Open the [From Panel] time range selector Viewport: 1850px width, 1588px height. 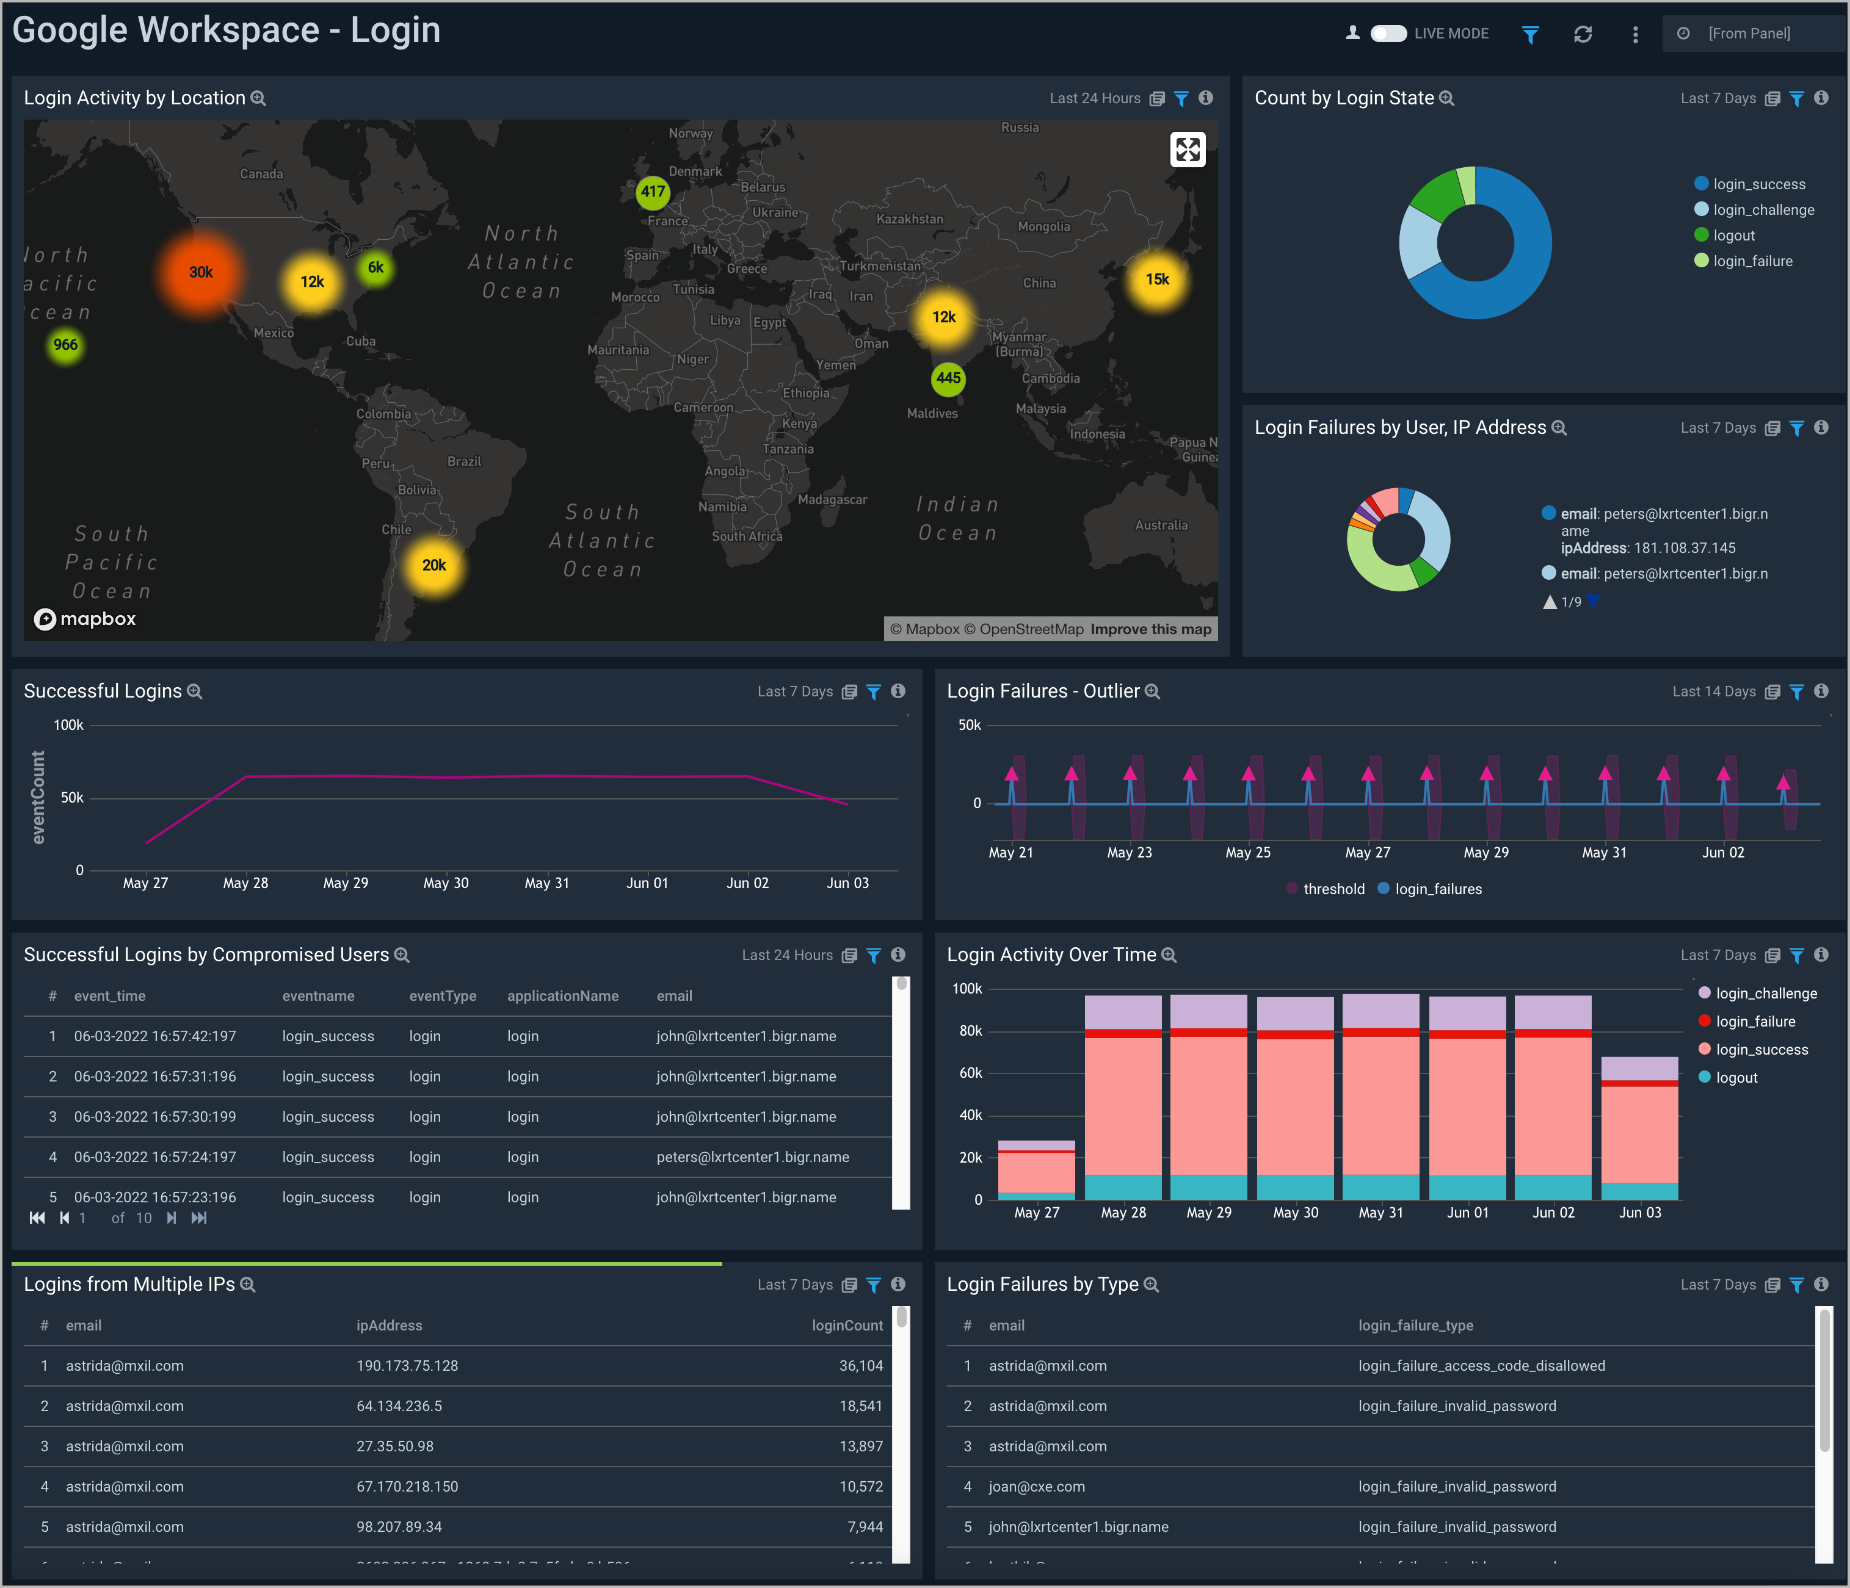pyautogui.click(x=1750, y=33)
